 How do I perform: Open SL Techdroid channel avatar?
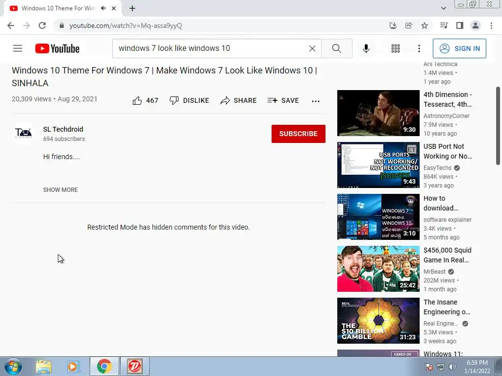point(24,133)
